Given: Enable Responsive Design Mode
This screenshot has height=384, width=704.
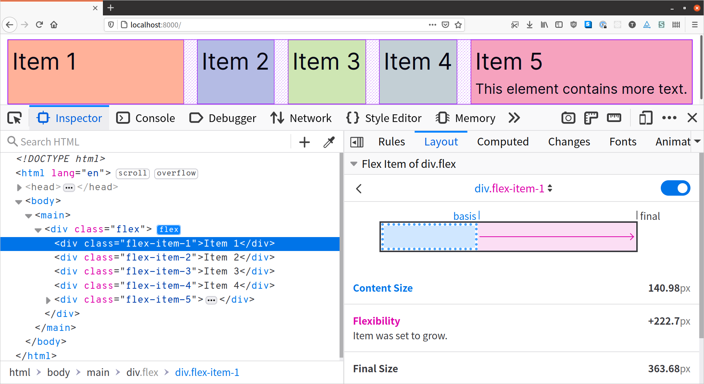Looking at the screenshot, I should [x=645, y=118].
